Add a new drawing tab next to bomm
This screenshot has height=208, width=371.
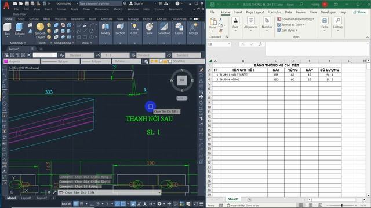(41, 49)
